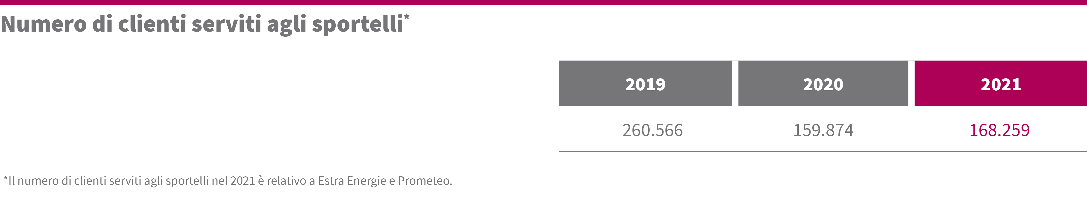The width and height of the screenshot is (1087, 209).
Task: Click the value 159.874
Action: pyautogui.click(x=823, y=130)
